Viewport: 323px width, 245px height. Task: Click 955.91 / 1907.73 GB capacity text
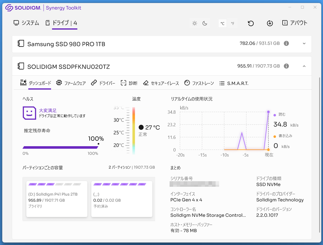[259, 66]
